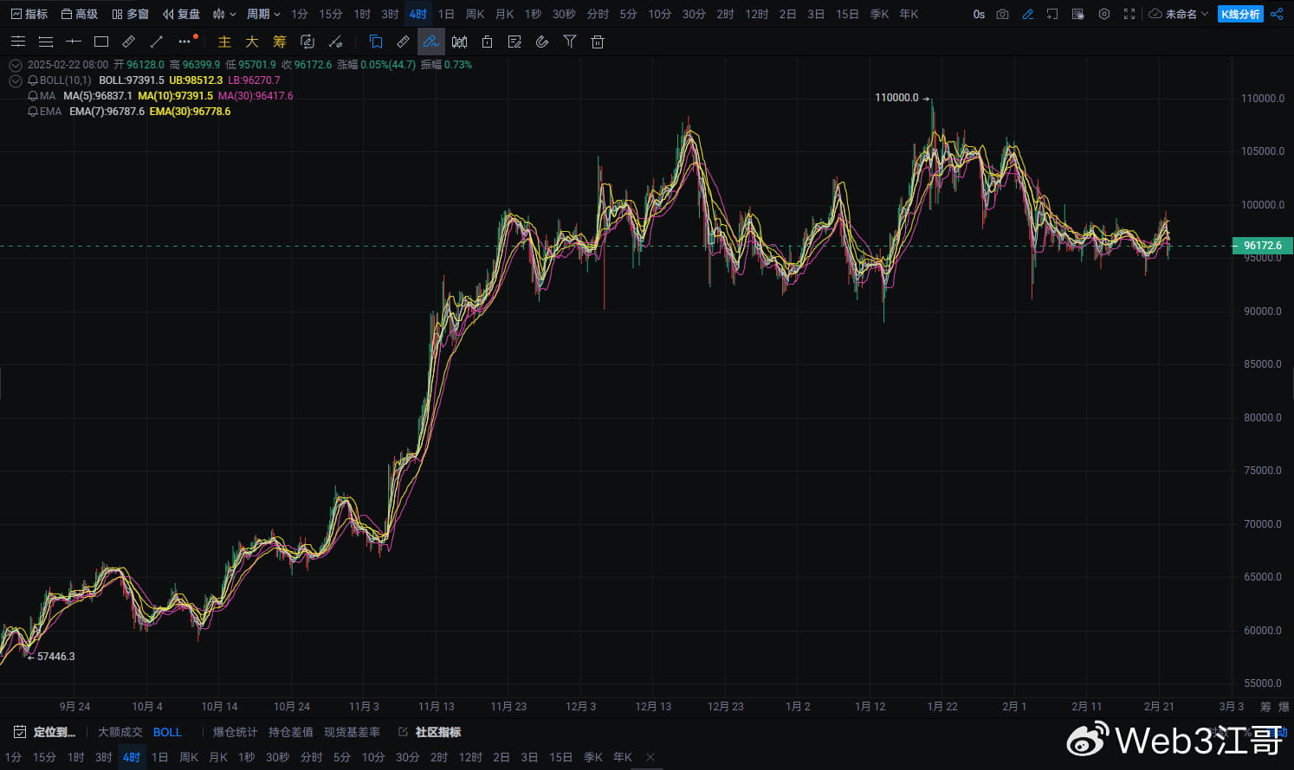Select the filter funnel icon
The width and height of the screenshot is (1294, 770).
[x=570, y=42]
